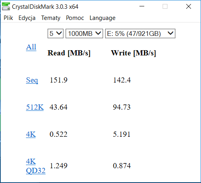201x183 pixels.
Task: Open the Edycja menu
Action: click(x=27, y=18)
